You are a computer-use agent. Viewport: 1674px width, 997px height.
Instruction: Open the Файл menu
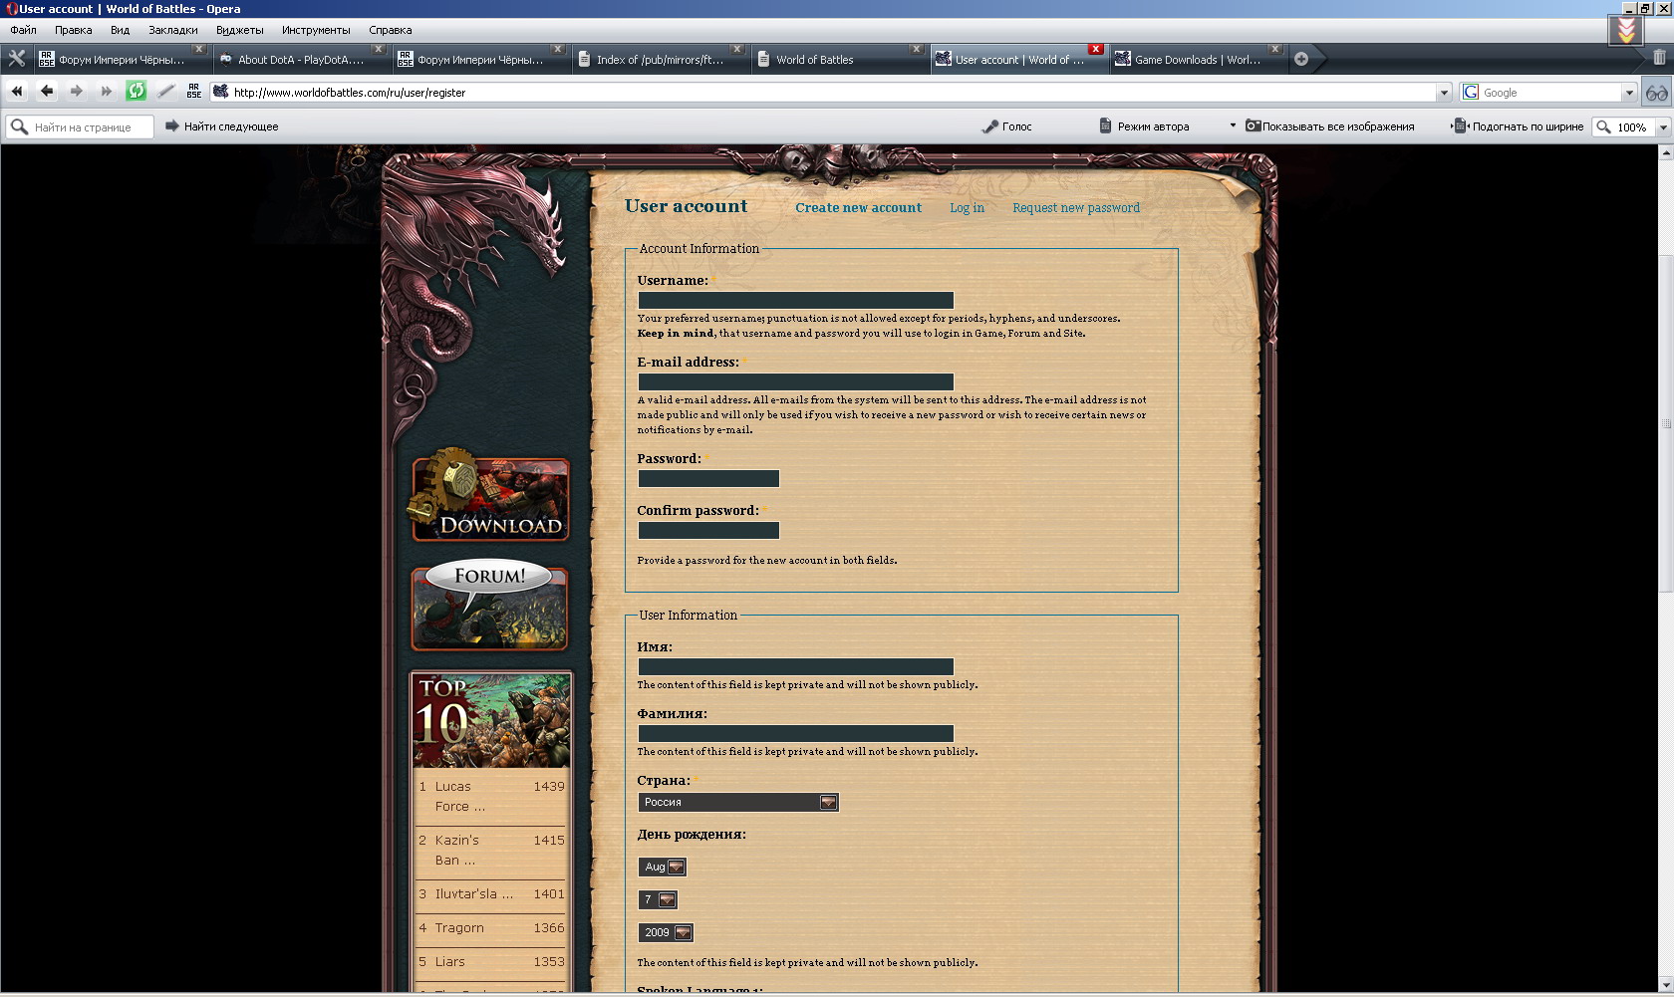24,30
